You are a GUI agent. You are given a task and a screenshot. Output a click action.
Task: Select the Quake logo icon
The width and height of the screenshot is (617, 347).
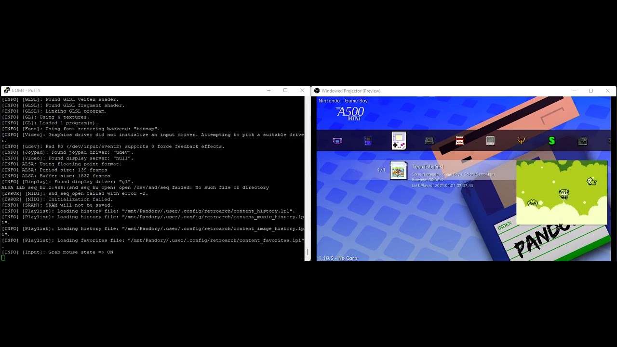[521, 141]
